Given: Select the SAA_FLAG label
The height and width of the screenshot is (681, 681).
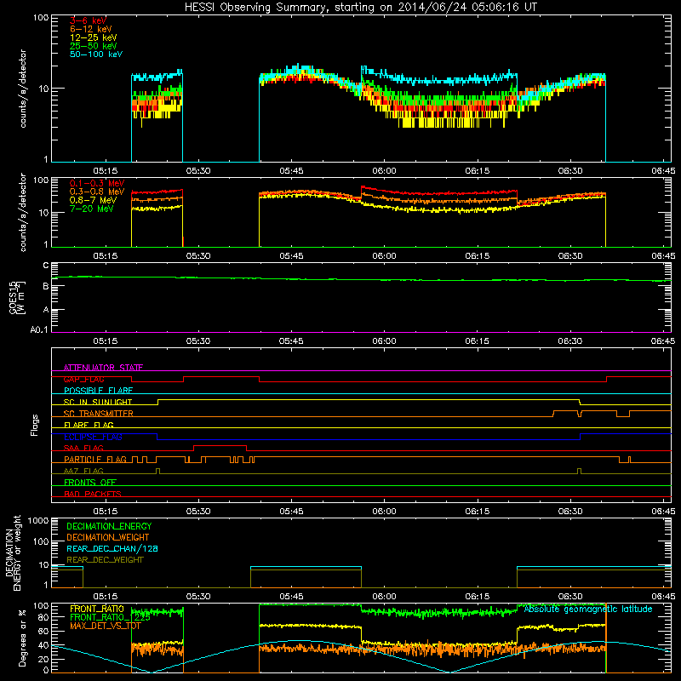Looking at the screenshot, I should pyautogui.click(x=83, y=448).
